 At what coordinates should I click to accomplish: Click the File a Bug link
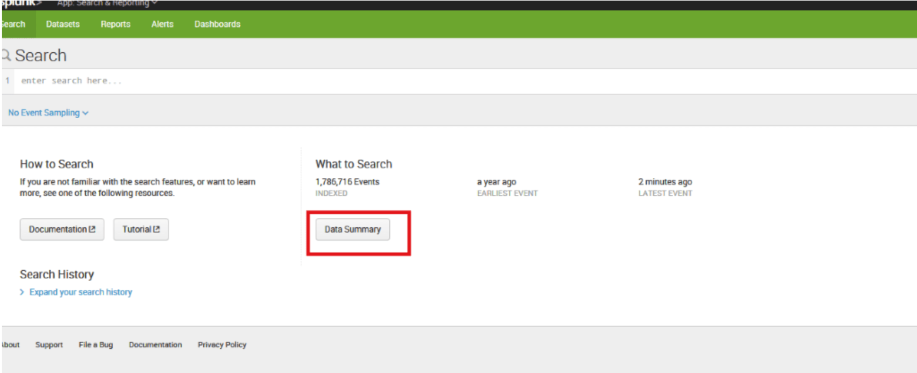tap(96, 345)
